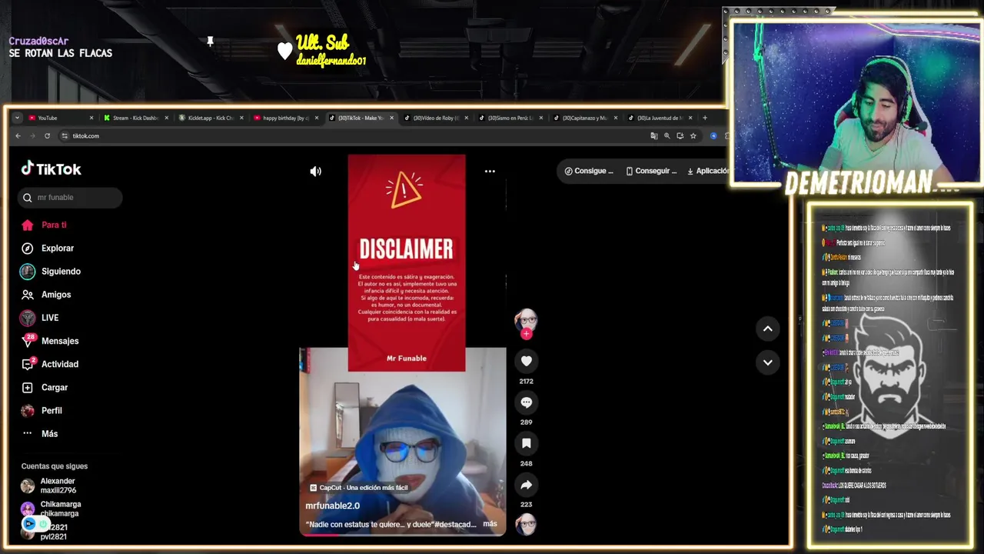984x554 pixels.
Task: Open a new browser tab with plus
Action: pos(704,118)
